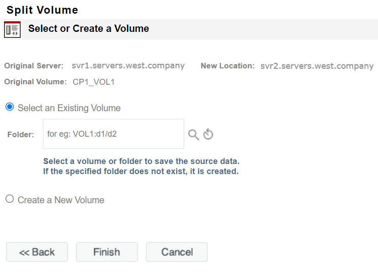Cancel the Split Volume wizard
The image size is (378, 272).
[177, 252]
